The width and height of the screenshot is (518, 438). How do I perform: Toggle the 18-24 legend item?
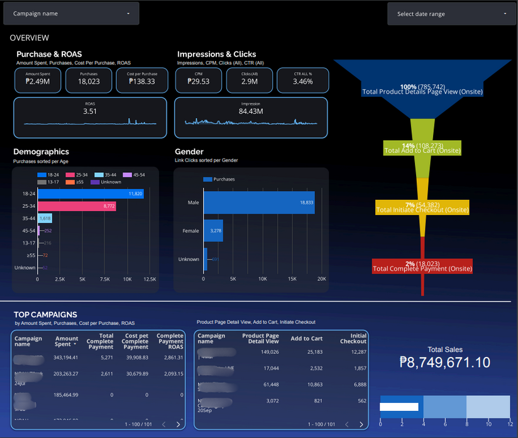[48, 175]
